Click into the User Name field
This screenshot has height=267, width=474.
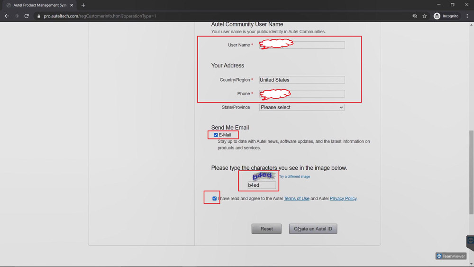(x=301, y=45)
